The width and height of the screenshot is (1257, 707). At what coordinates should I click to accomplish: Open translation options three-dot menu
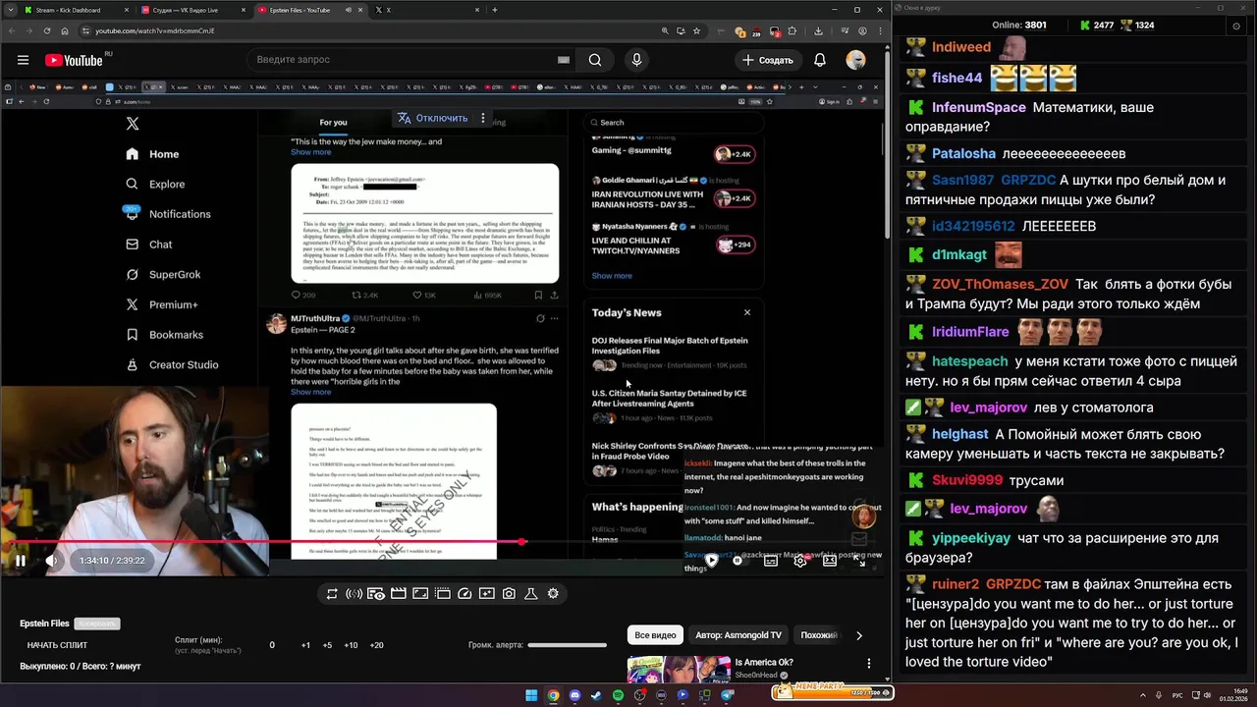(482, 118)
